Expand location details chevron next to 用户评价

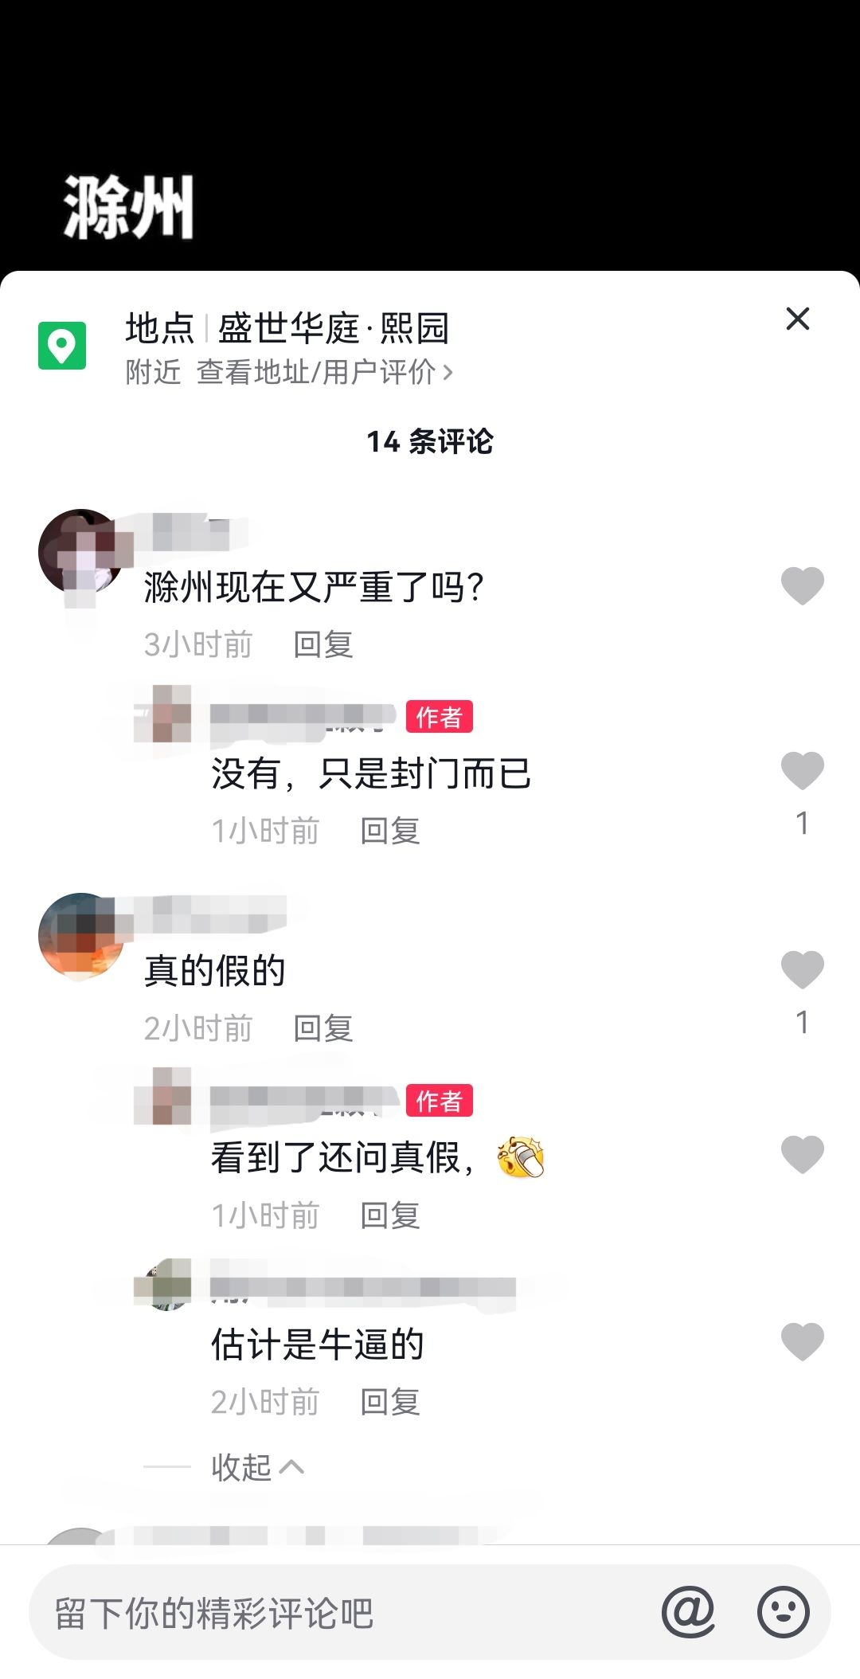pos(448,372)
